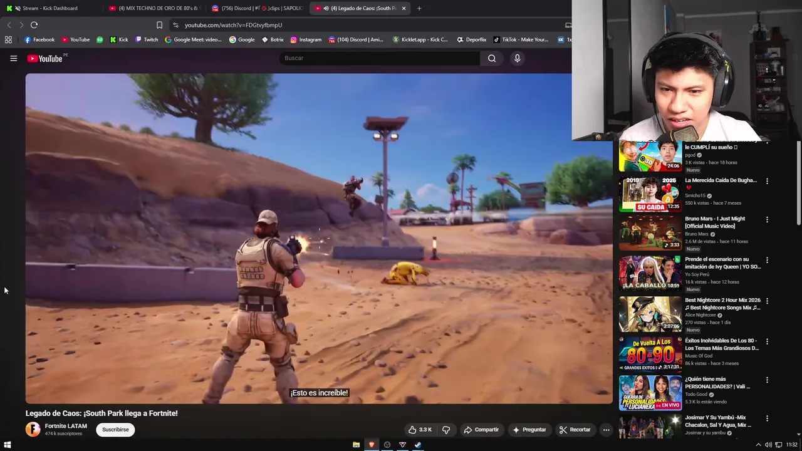Open Best Nightcore 2 Hour Mix thumbnail

coord(650,314)
